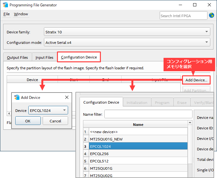Expand the Device family dropdown
Screen dimensions: 217x178
(x=127, y=32)
